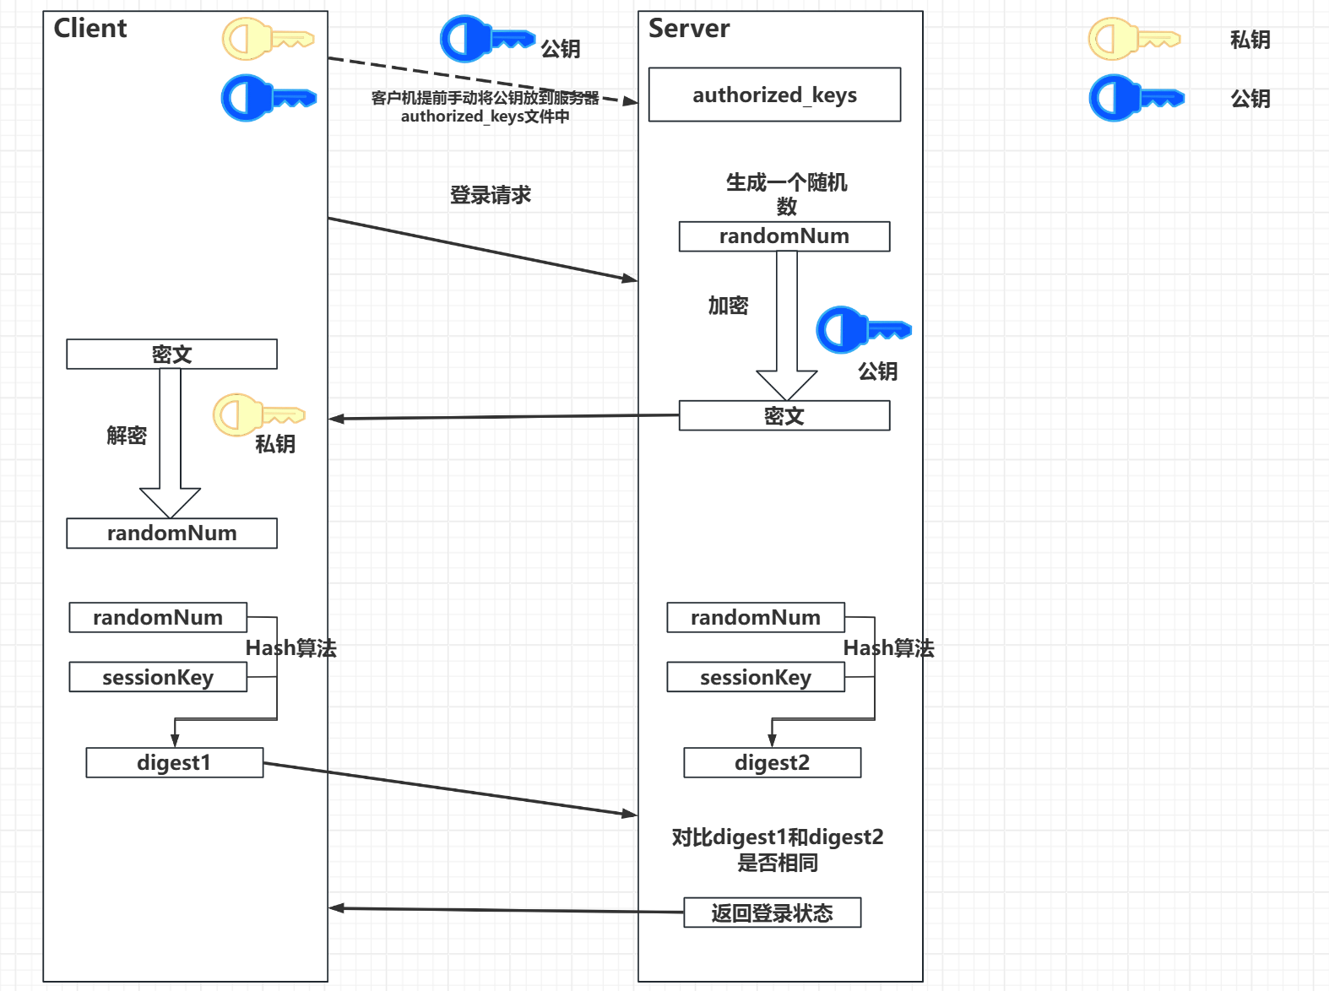
Task: Select the blue public key icon above the dashed arrow
Action: tap(487, 39)
